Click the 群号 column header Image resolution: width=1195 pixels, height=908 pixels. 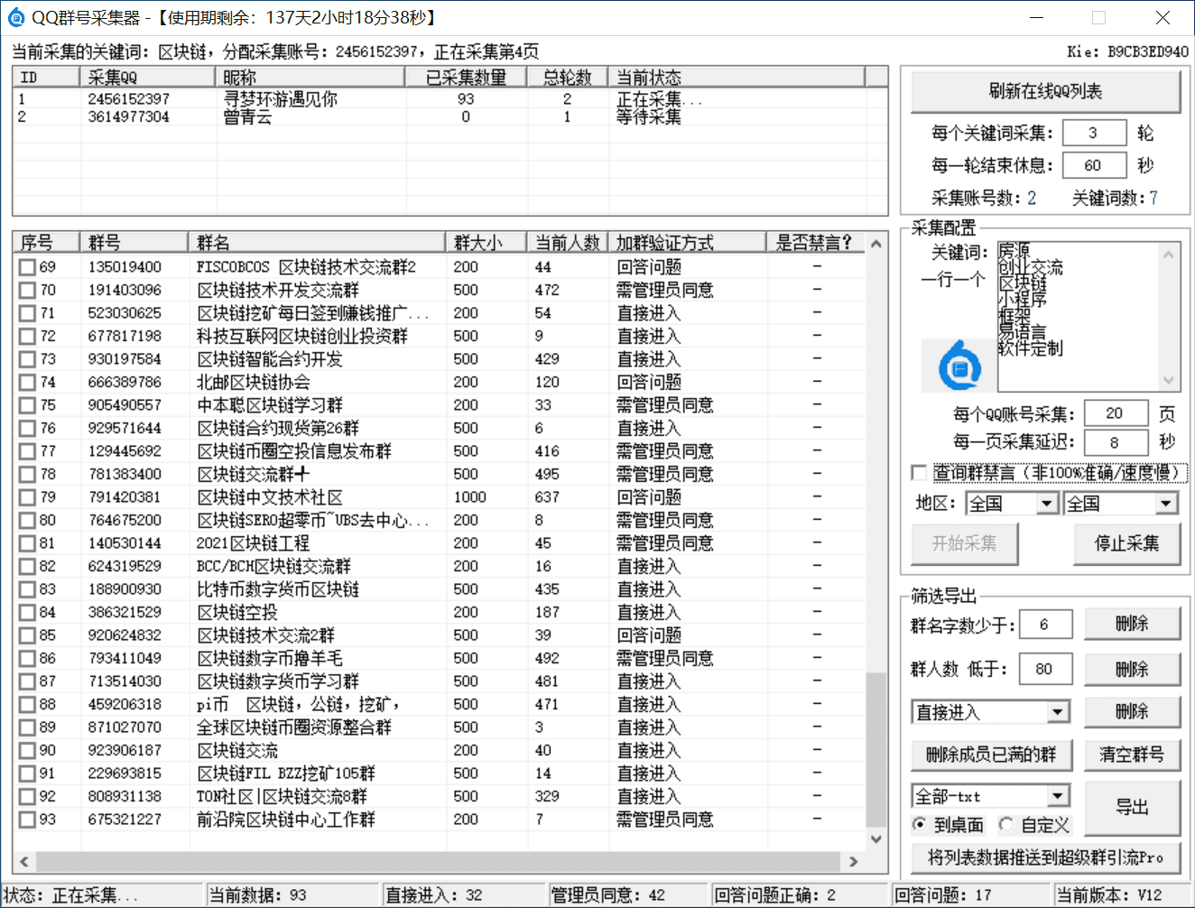(134, 242)
